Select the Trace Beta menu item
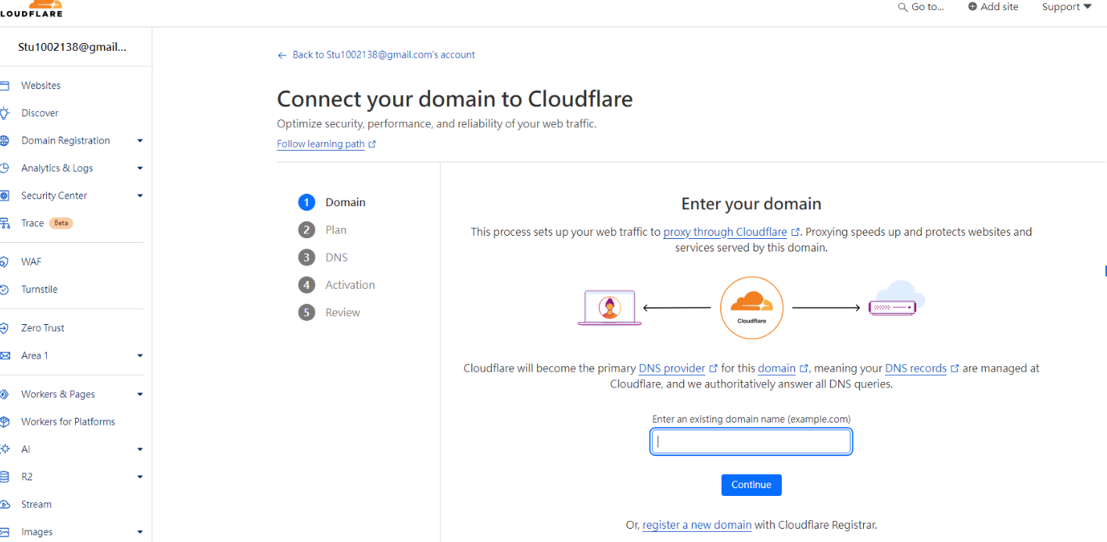 click(33, 223)
